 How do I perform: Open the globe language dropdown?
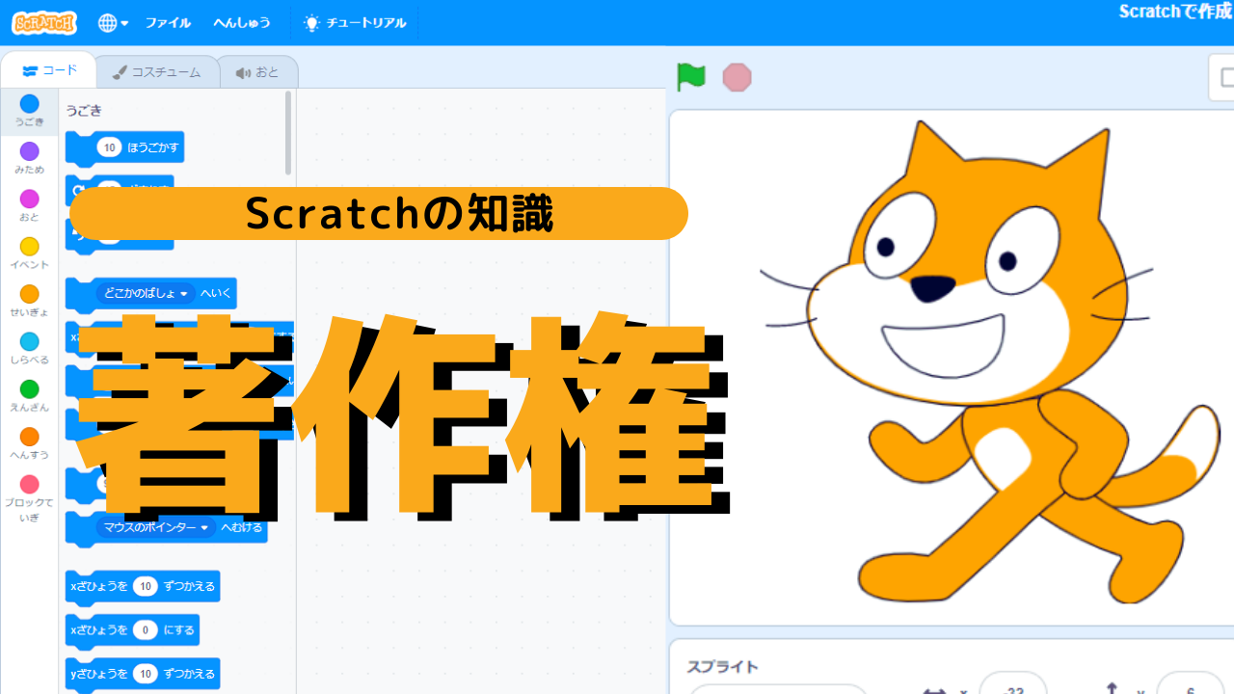(x=113, y=22)
